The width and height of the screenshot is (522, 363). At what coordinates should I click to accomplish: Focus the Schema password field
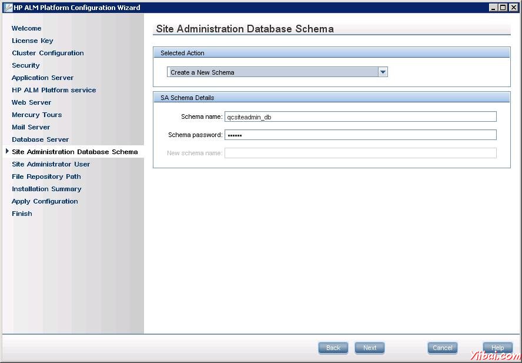tap(360, 135)
